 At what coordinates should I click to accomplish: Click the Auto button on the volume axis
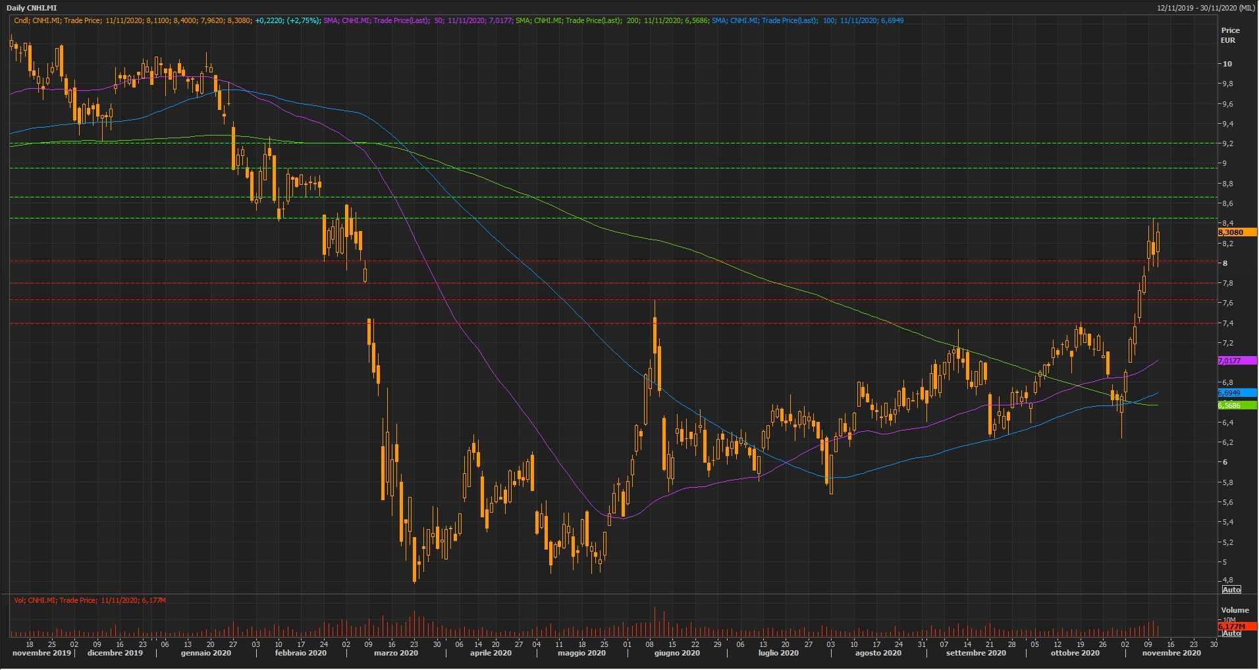[1231, 633]
